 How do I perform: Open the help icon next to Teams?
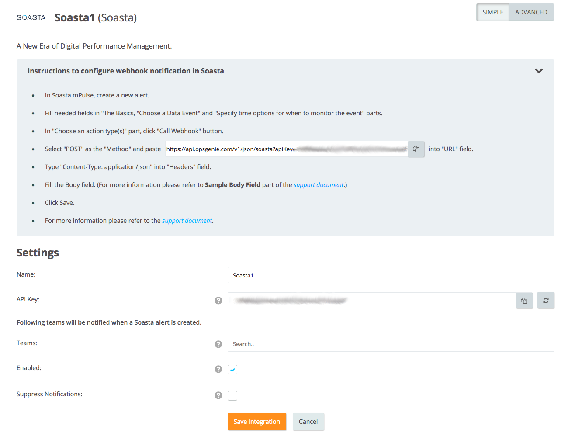click(x=218, y=344)
